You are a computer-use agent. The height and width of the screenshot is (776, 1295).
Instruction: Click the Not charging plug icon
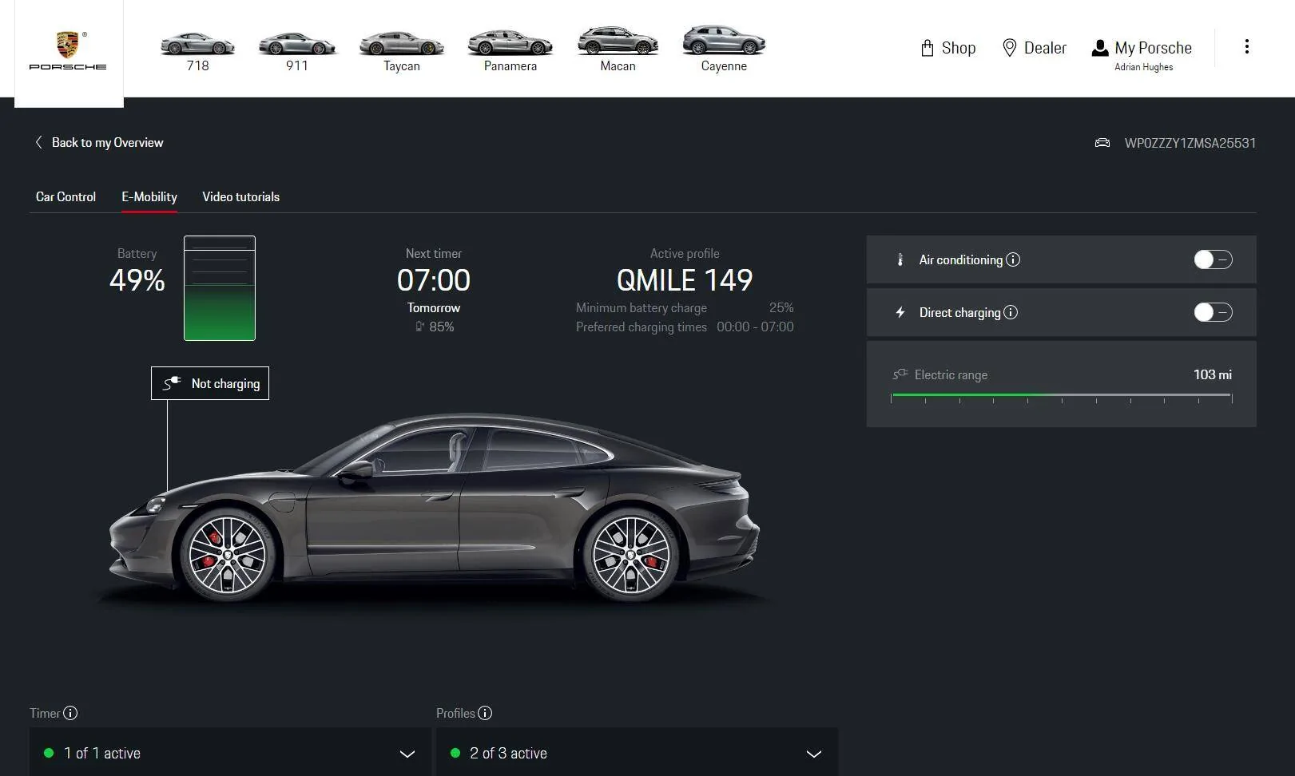click(x=172, y=383)
